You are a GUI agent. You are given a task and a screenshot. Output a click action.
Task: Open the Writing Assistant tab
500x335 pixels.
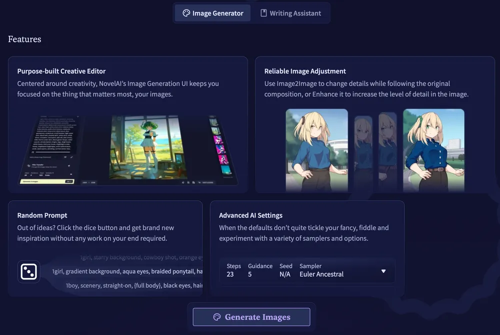(290, 13)
